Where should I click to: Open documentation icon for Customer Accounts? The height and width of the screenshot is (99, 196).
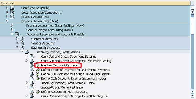click(22, 39)
